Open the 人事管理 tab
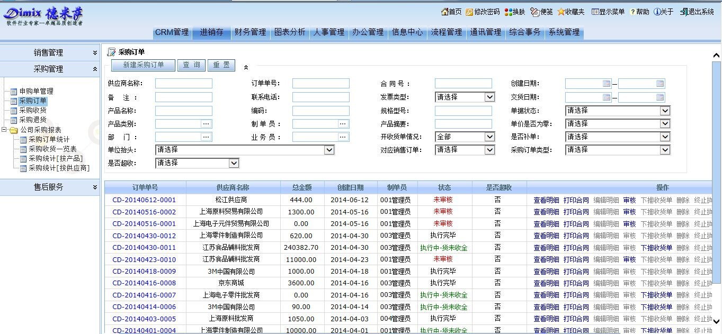Viewport: 722px width, 334px height. 328,32
